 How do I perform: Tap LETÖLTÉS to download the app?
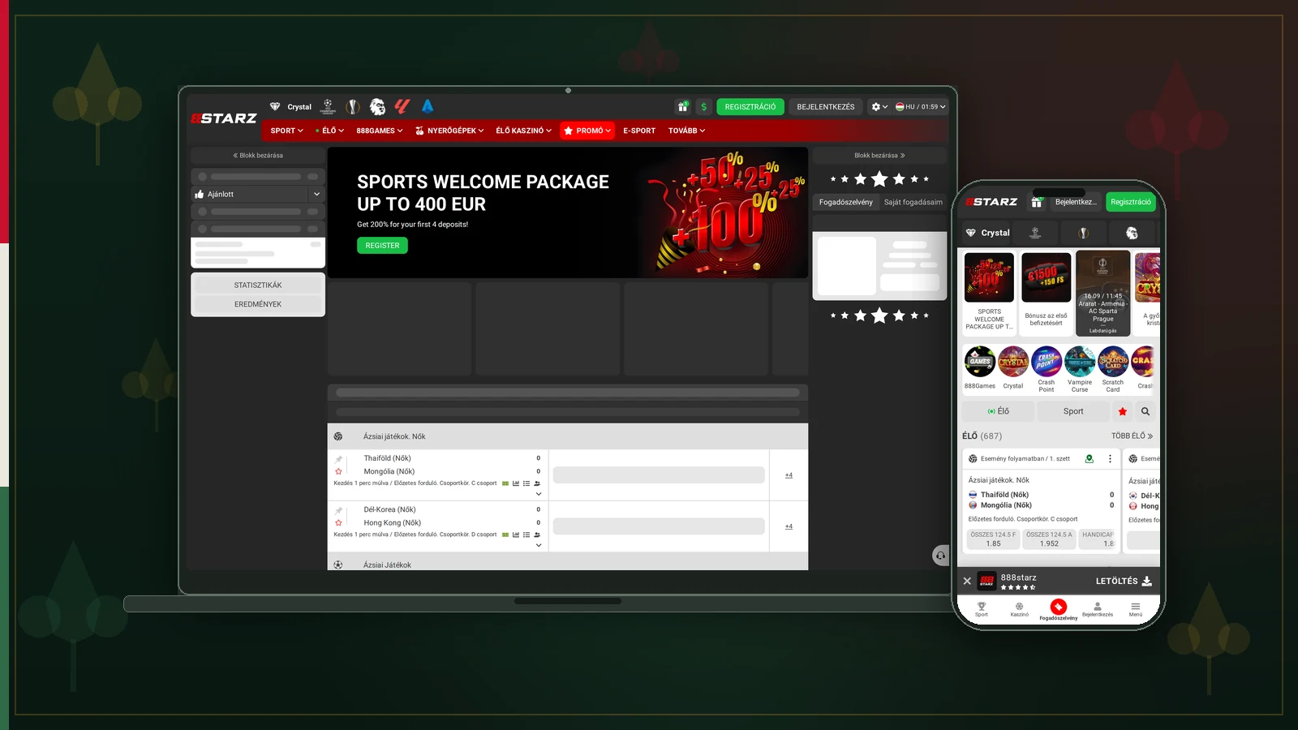[1124, 581]
